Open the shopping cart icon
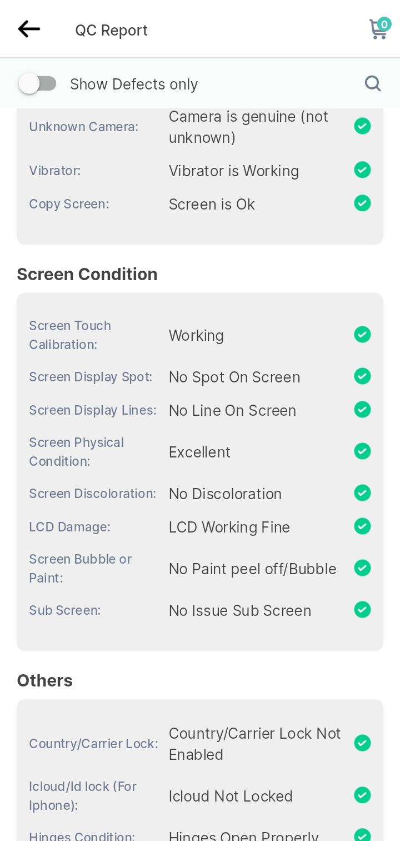This screenshot has width=400, height=841. (379, 28)
